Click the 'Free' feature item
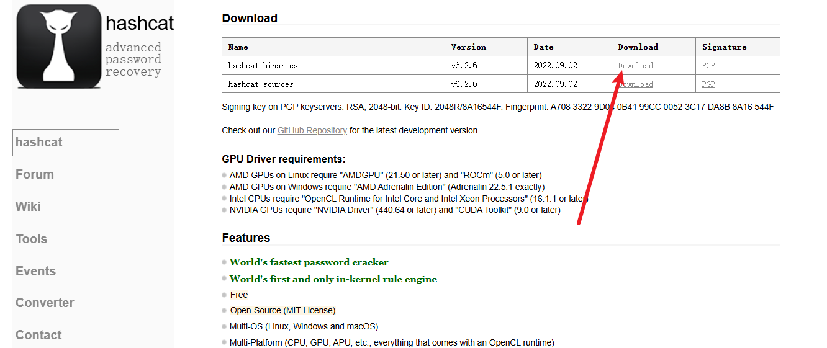The image size is (827, 348). point(239,295)
